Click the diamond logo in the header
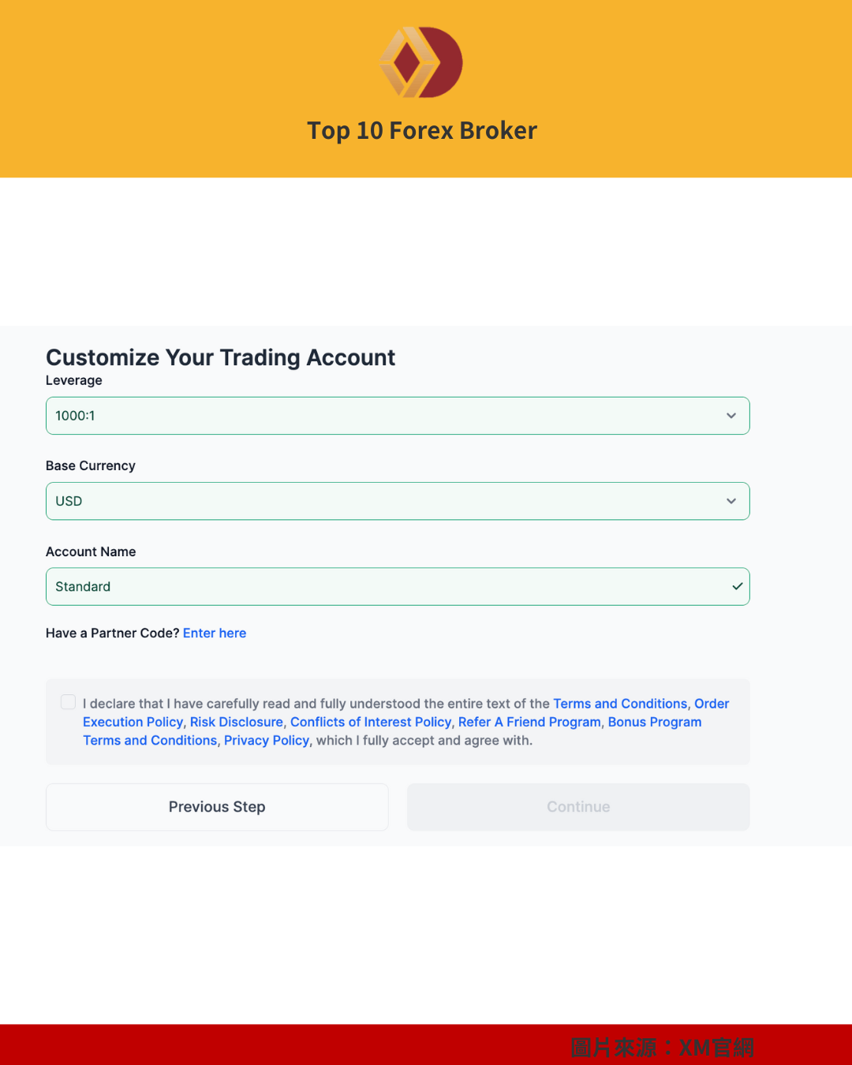Image resolution: width=852 pixels, height=1065 pixels. point(421,62)
